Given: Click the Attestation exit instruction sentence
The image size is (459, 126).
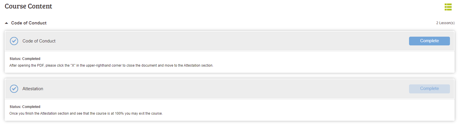Looking at the screenshot, I should [x=86, y=113].
